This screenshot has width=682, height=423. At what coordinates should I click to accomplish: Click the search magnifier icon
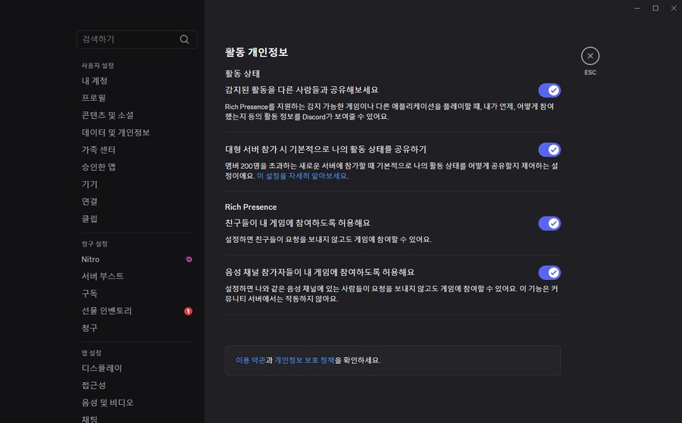pos(184,39)
